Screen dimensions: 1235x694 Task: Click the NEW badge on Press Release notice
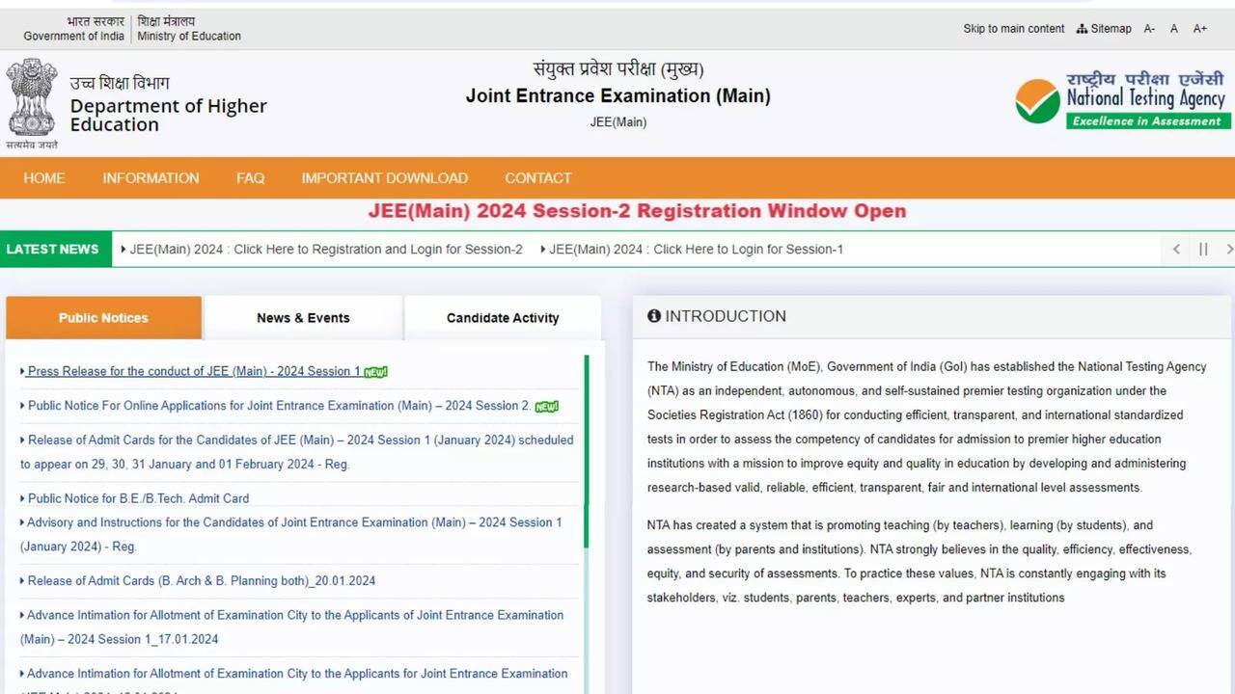coord(374,370)
